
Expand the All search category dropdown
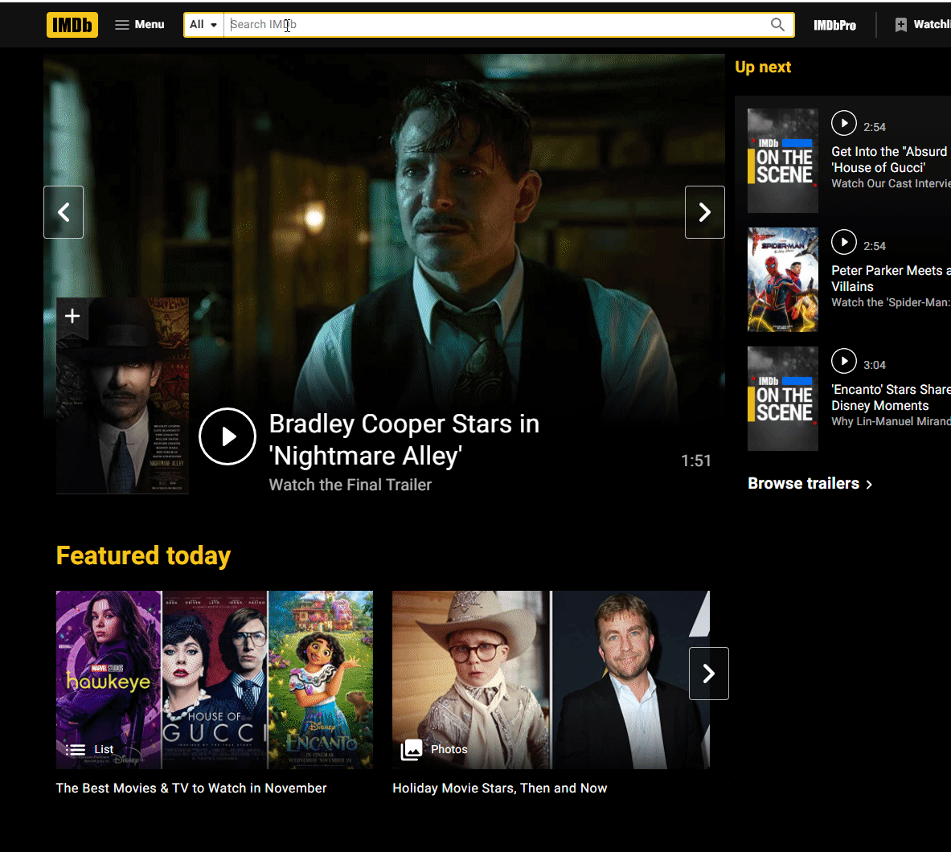[x=203, y=25]
